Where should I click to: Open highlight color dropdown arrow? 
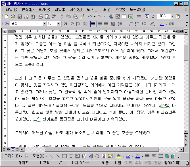(x=157, y=24)
